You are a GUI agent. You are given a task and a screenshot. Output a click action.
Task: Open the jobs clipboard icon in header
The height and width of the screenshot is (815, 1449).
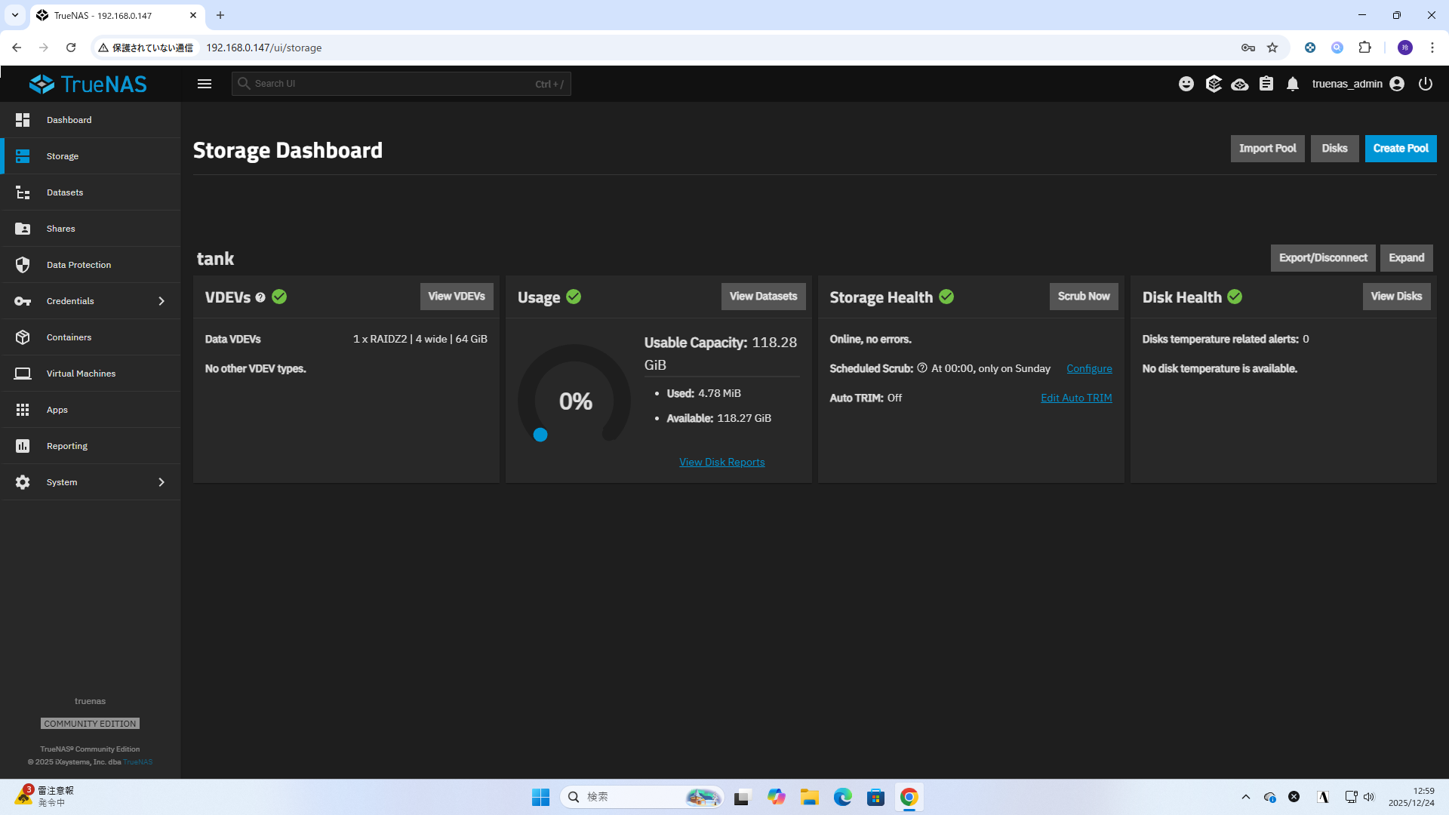(1266, 84)
